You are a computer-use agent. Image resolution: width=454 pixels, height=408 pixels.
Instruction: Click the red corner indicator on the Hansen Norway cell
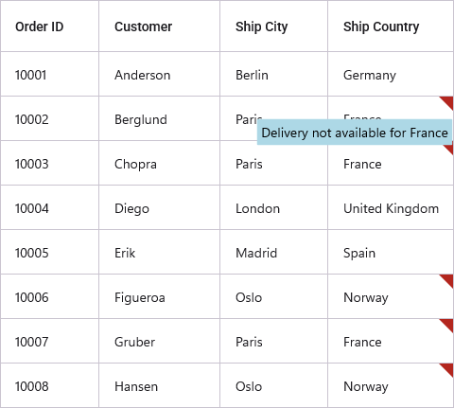click(448, 368)
